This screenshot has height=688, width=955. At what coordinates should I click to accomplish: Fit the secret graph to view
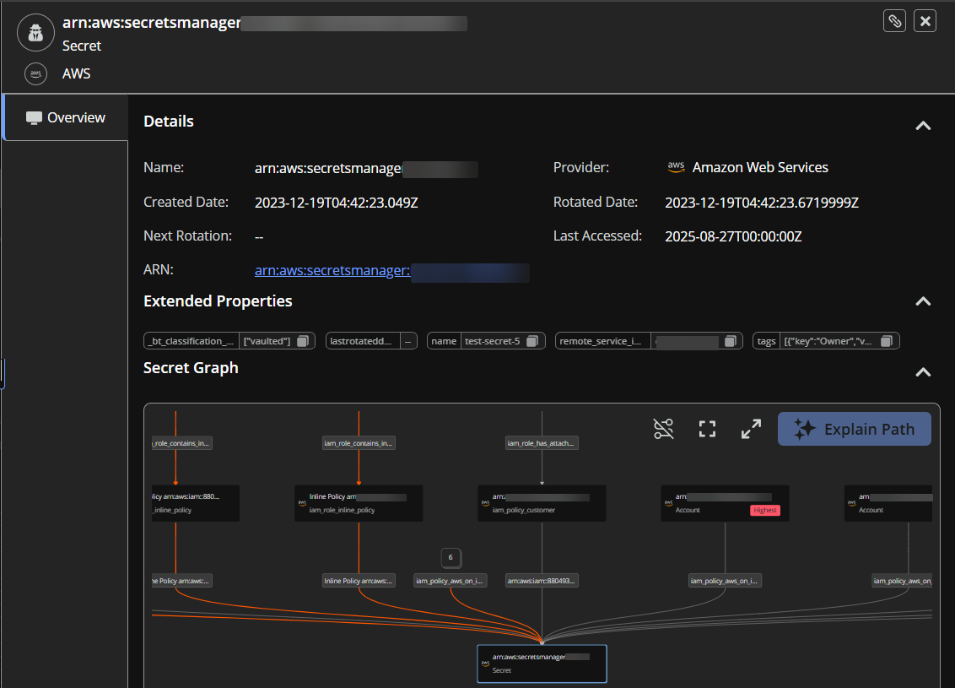707,429
